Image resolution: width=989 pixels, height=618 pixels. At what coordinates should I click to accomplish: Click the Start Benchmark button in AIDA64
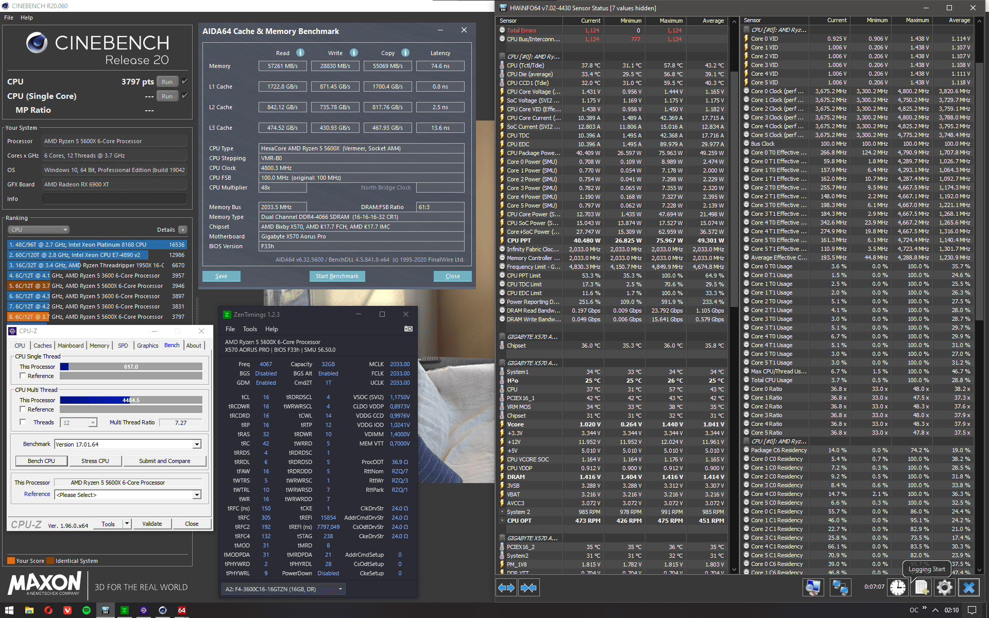click(337, 276)
